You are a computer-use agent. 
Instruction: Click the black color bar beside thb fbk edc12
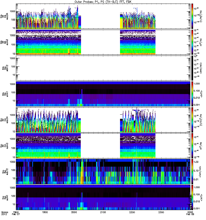pyautogui.click(x=192, y=68)
